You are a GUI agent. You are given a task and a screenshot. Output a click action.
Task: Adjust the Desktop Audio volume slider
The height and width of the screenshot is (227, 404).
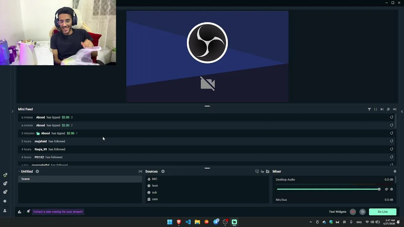329,189
